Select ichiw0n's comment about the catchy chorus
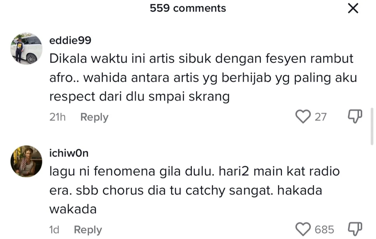 [x=194, y=190]
